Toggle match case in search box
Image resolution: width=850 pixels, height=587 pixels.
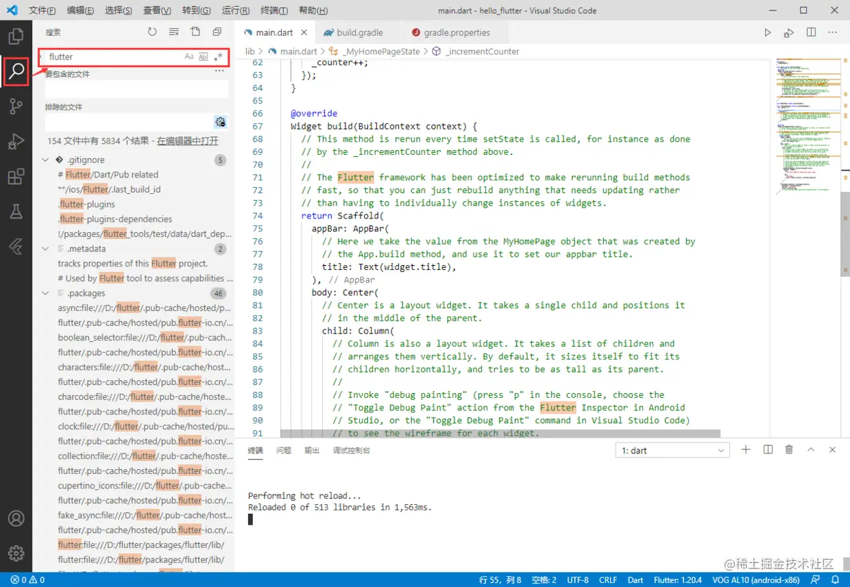tap(189, 57)
